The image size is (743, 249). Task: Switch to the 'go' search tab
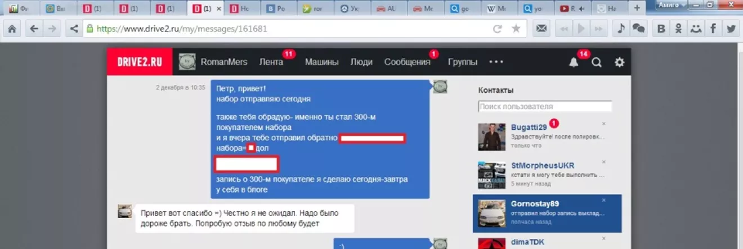pos(464,8)
